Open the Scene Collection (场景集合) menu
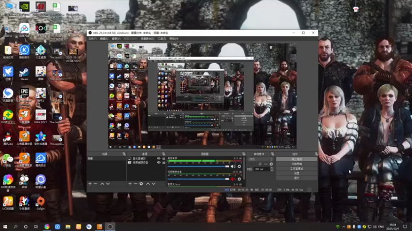Viewport: 412px width, 231px height. pyautogui.click(x=147, y=39)
